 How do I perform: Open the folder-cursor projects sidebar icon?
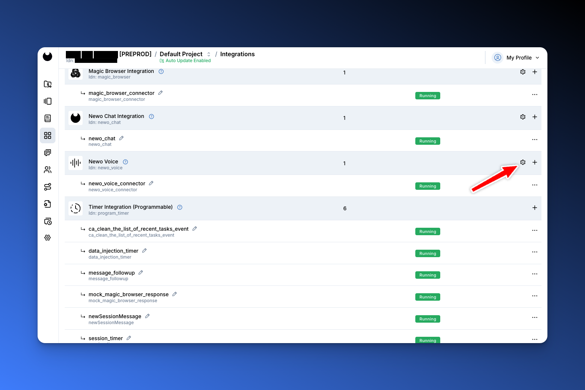click(48, 84)
